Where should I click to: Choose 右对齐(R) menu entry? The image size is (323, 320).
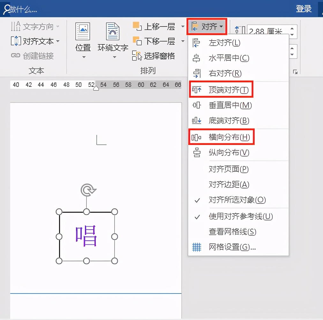[x=238, y=73]
